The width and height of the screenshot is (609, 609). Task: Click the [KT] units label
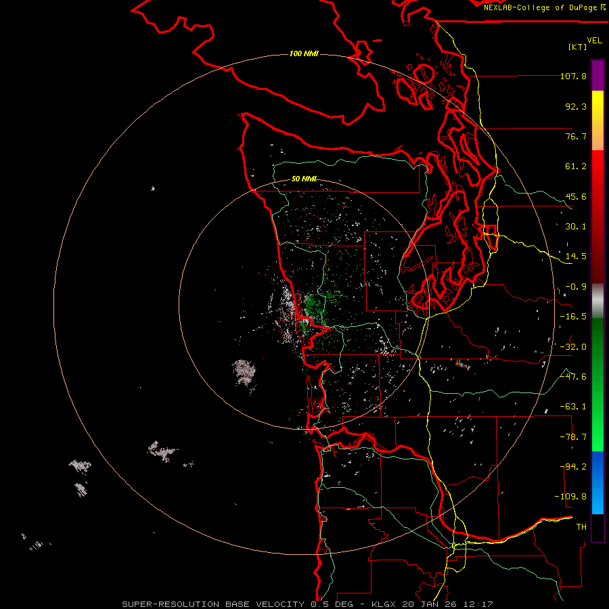click(577, 47)
